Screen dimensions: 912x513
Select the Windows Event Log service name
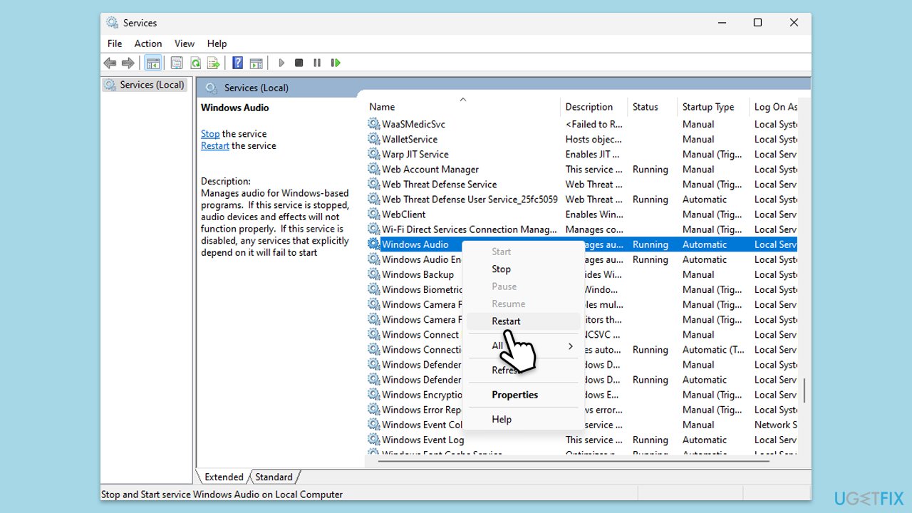423,440
